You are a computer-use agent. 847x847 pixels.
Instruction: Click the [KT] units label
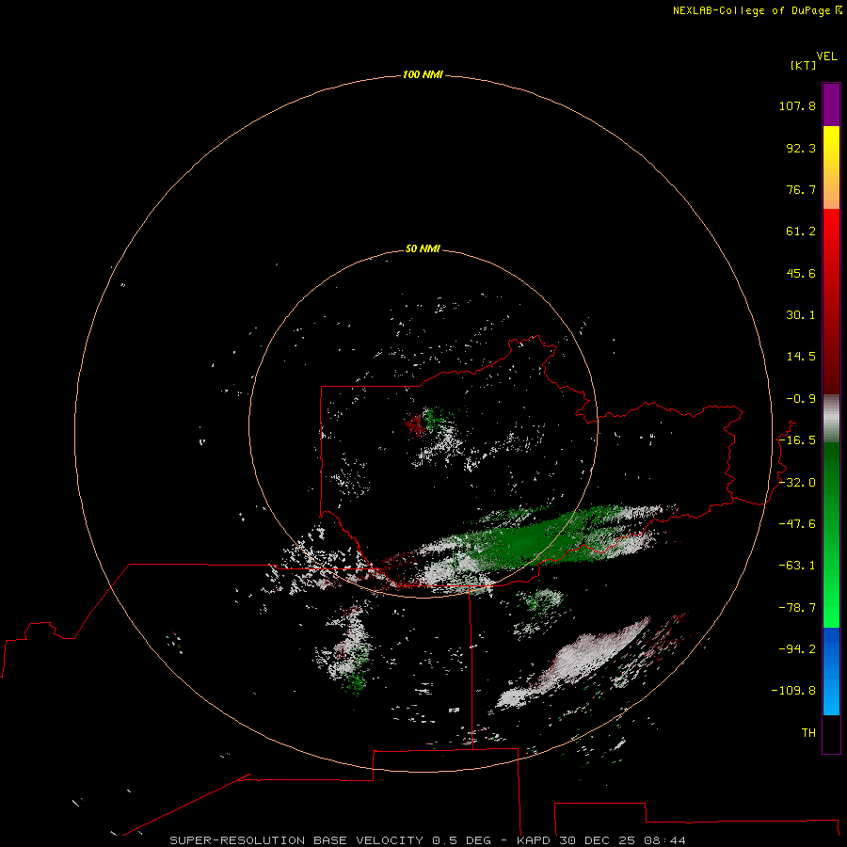pos(803,65)
